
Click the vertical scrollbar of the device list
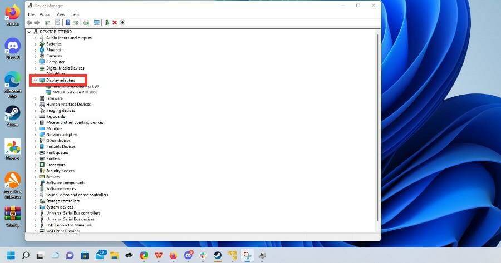[x=378, y=128]
